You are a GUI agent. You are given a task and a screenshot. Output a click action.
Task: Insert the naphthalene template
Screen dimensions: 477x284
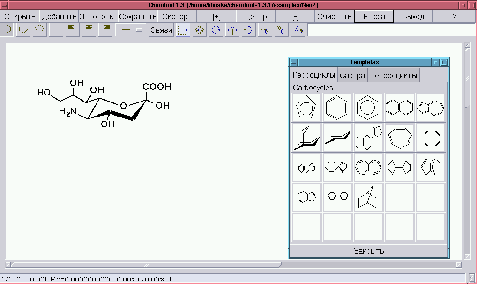399,108
